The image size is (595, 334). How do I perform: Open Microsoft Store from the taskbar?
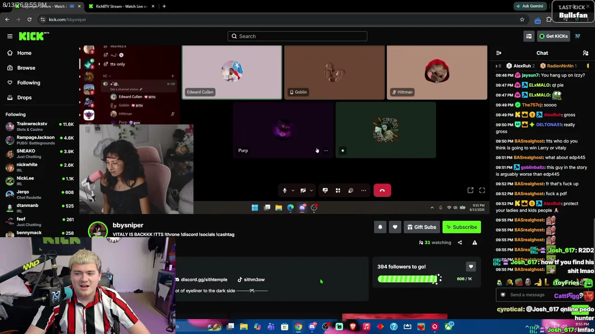point(284,327)
